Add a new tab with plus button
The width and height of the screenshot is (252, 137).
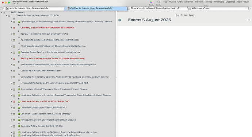[251, 9]
